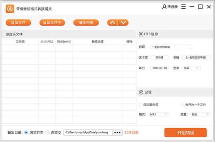Close the application window
The width and height of the screenshot is (215, 142).
209,7
